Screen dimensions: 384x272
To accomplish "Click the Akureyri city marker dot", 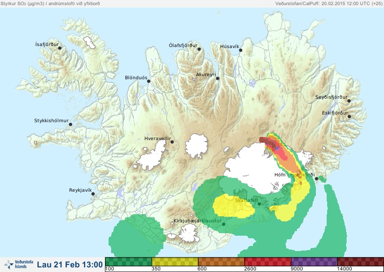I will tap(218, 78).
